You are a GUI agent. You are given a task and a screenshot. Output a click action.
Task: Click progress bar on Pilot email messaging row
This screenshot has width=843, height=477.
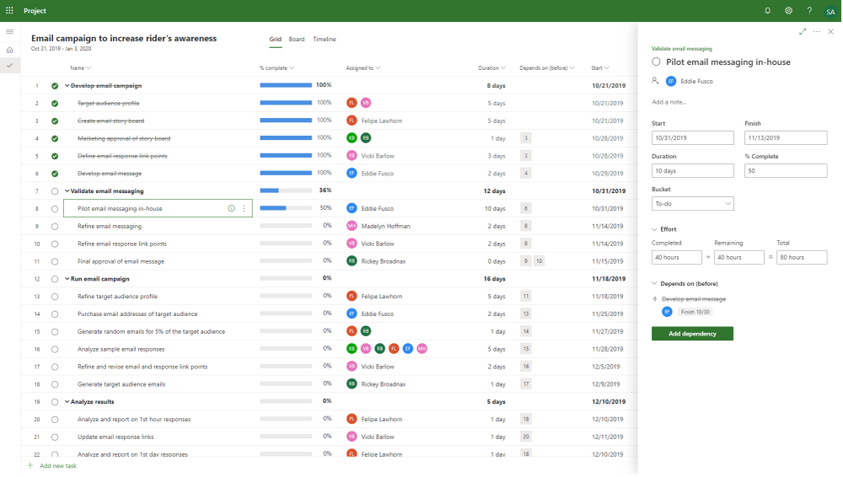(x=286, y=208)
